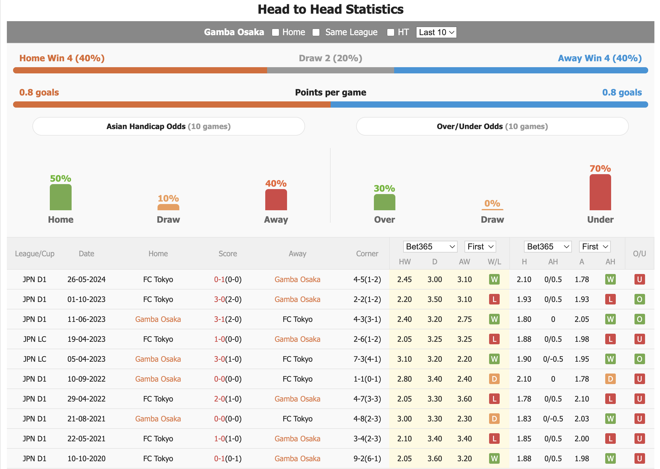660x469 pixels.
Task: Open Gamba Osaka link in 10-10-2020 row
Action: [297, 458]
